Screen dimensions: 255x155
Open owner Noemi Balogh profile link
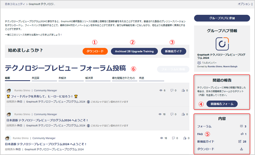click(x=230, y=67)
